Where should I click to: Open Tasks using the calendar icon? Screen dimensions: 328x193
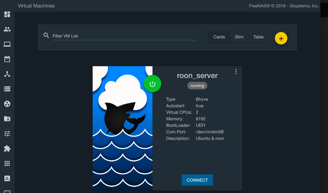[7, 59]
